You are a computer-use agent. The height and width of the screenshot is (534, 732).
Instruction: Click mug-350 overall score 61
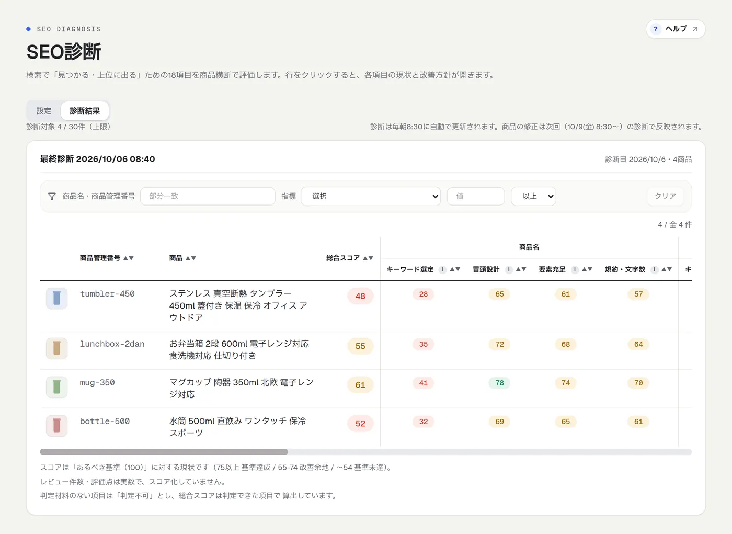(x=360, y=385)
